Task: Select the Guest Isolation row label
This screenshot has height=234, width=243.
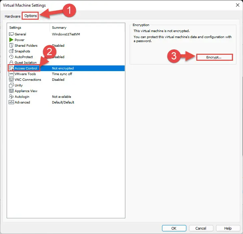Action: point(26,62)
